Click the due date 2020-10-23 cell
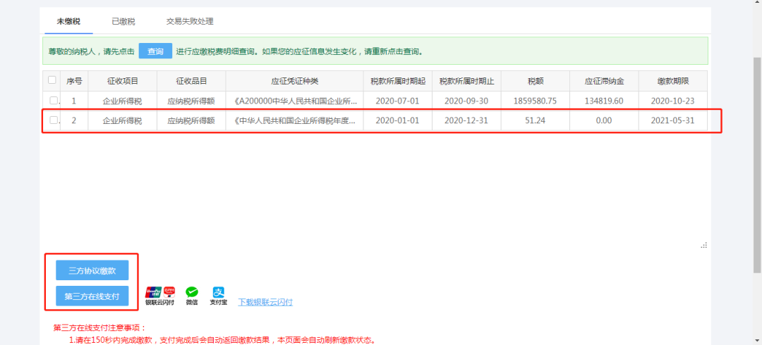Viewport: 762px width, 345px height. coord(673,101)
